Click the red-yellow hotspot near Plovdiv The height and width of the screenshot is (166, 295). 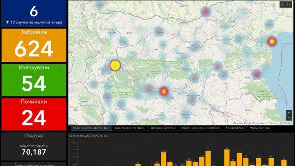tap(164, 91)
